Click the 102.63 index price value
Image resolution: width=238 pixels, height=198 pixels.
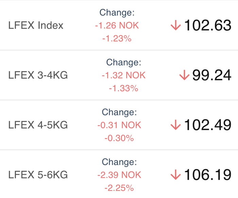tap(208, 25)
